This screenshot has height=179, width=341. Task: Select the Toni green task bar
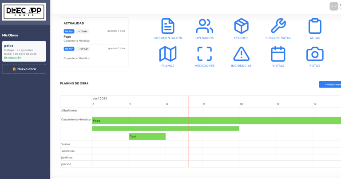[x=147, y=136]
